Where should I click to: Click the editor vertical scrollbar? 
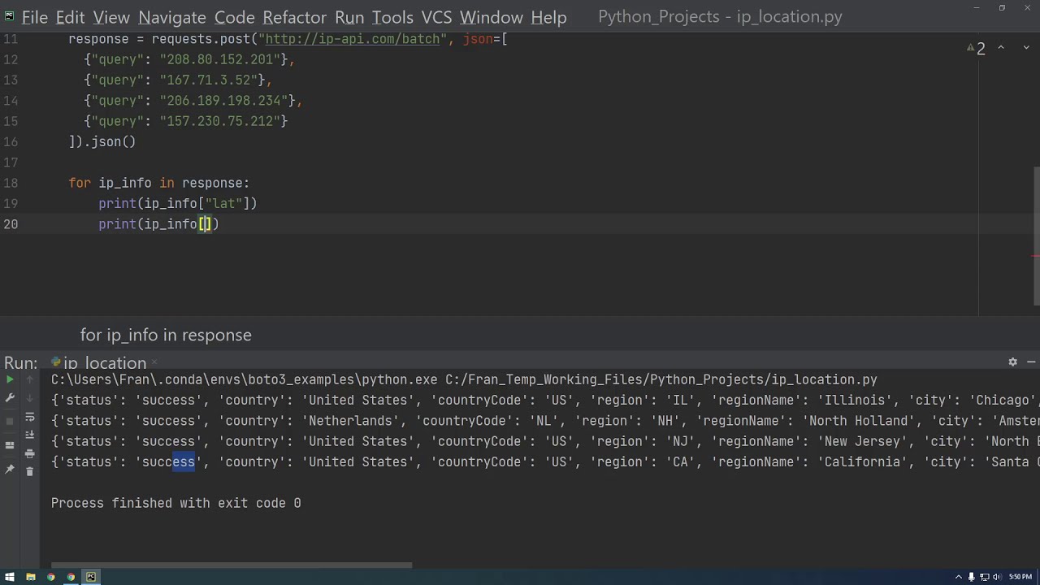1036,236
